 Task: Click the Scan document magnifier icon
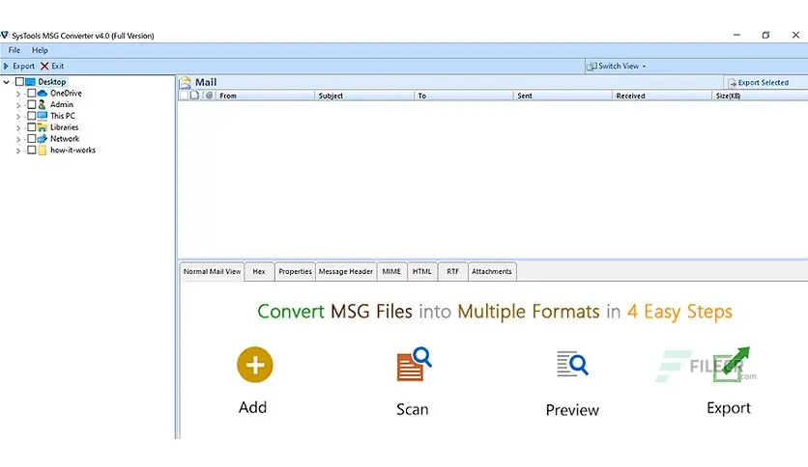click(x=414, y=364)
